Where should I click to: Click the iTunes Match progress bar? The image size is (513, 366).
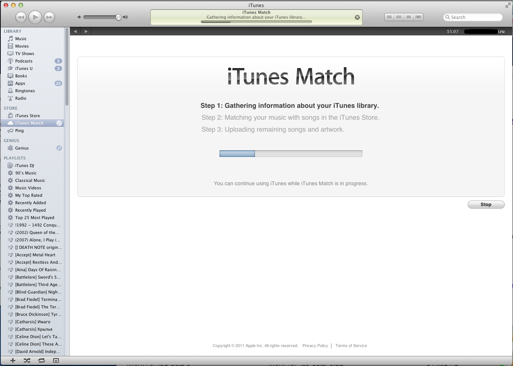tap(291, 154)
